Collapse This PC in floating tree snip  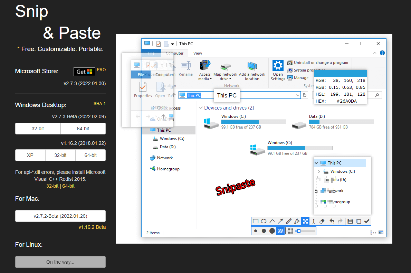[316, 163]
